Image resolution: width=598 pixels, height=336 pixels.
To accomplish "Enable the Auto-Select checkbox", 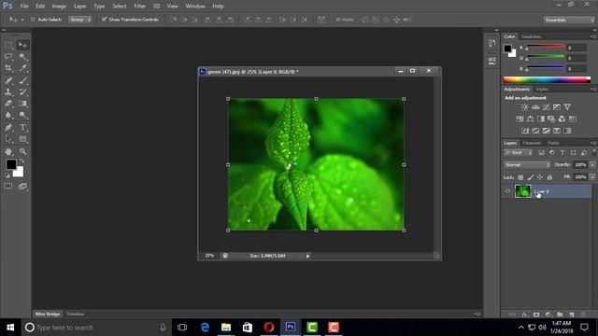I will 33,20.
